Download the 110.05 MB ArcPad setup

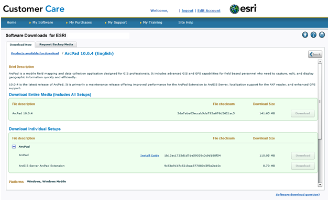point(303,156)
